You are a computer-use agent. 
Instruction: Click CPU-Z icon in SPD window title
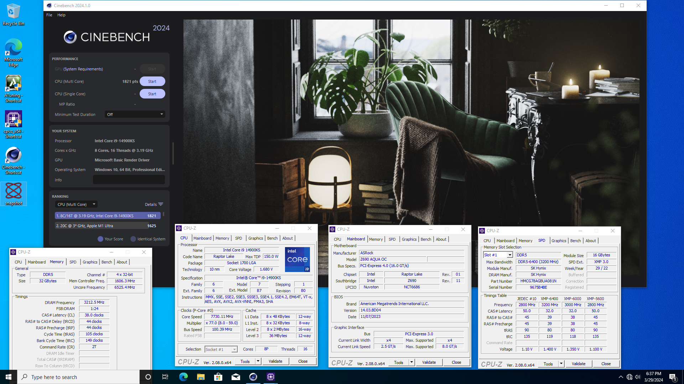click(x=482, y=231)
